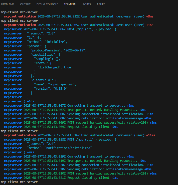Image resolution: width=178 pixels, height=185 pixels.
Task: Click the 'Request closed by client +1ms' line
Action: (61, 178)
